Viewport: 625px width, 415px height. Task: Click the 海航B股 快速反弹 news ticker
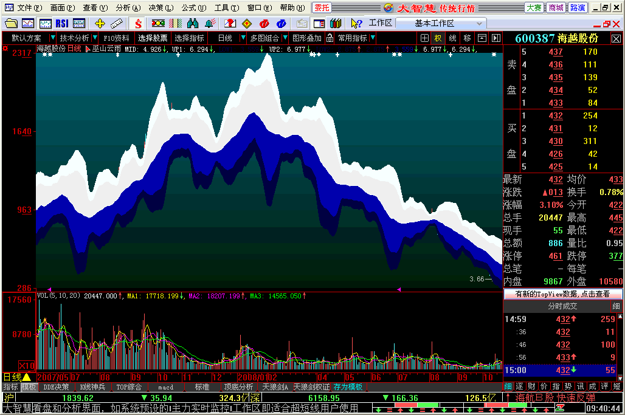pyautogui.click(x=555, y=397)
